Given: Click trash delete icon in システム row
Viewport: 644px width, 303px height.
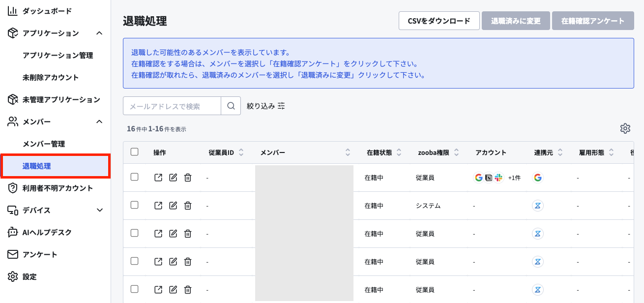Looking at the screenshot, I should point(188,206).
